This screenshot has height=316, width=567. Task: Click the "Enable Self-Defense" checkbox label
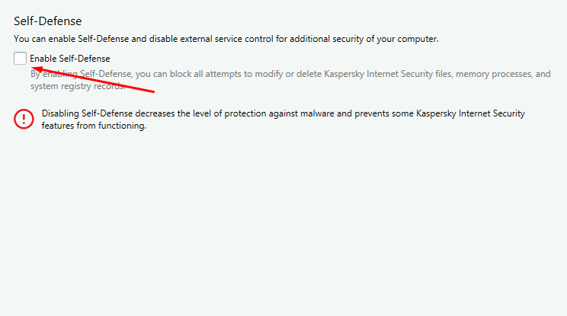click(70, 59)
